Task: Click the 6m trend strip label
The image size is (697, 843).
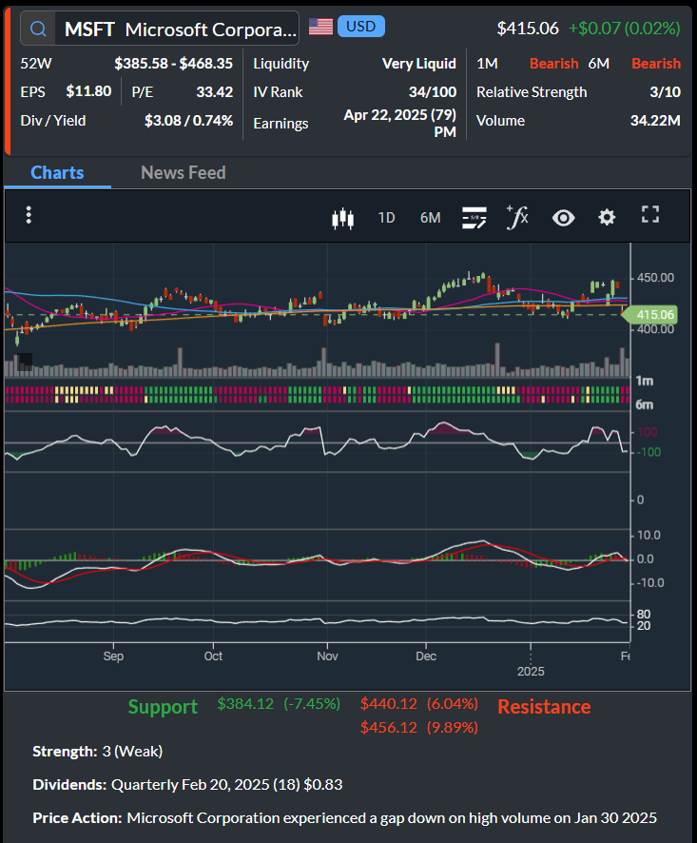Action: 645,404
